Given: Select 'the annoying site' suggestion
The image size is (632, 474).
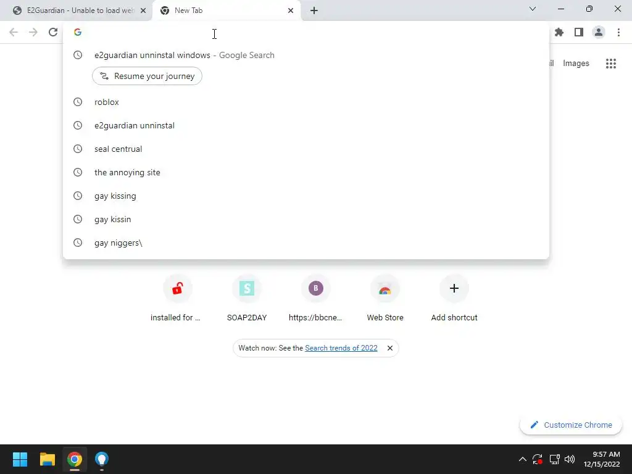Looking at the screenshot, I should [306, 172].
